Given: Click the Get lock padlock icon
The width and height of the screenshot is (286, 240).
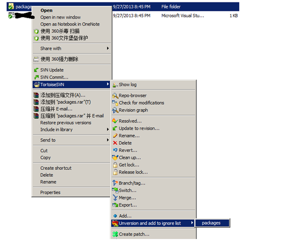Looking at the screenshot, I should pos(115,165).
